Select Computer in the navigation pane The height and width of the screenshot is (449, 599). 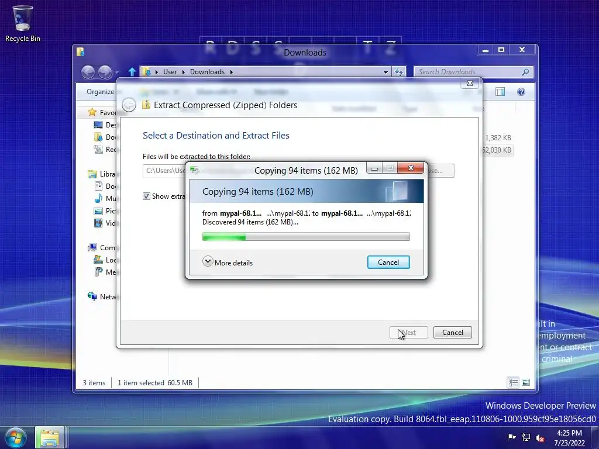point(101,248)
